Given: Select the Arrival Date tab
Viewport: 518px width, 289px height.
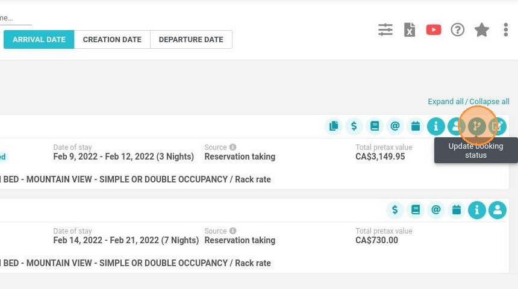Looking at the screenshot, I should click(x=39, y=40).
